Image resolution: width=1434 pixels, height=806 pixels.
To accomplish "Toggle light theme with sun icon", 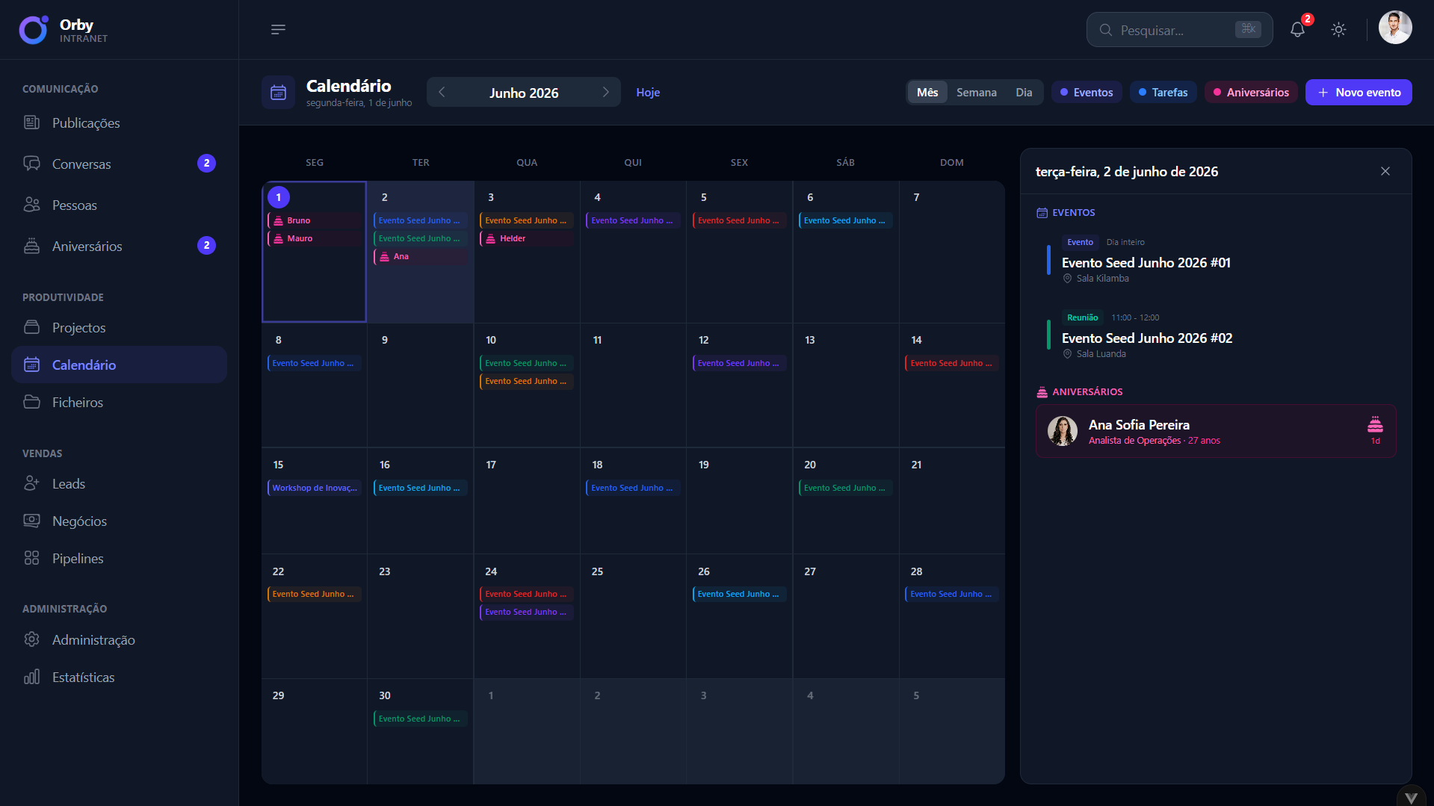I will coord(1338,30).
